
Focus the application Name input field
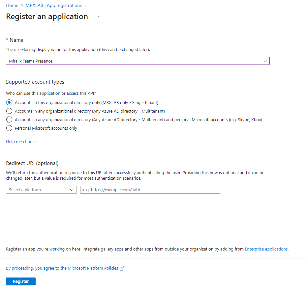click(x=138, y=61)
